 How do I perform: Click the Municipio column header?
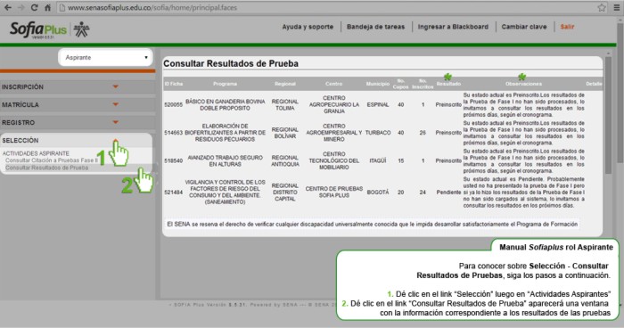click(x=378, y=84)
